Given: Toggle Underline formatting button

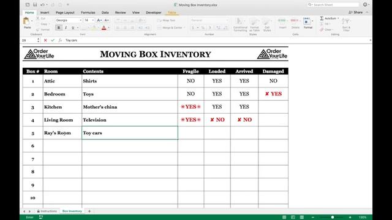Looking at the screenshot, I should tap(73, 28).
